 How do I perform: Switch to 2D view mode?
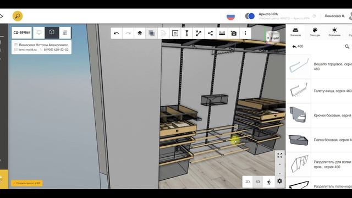click(x=248, y=182)
